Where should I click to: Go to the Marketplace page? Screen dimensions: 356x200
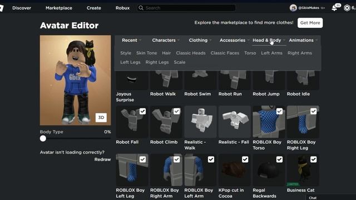click(x=59, y=8)
